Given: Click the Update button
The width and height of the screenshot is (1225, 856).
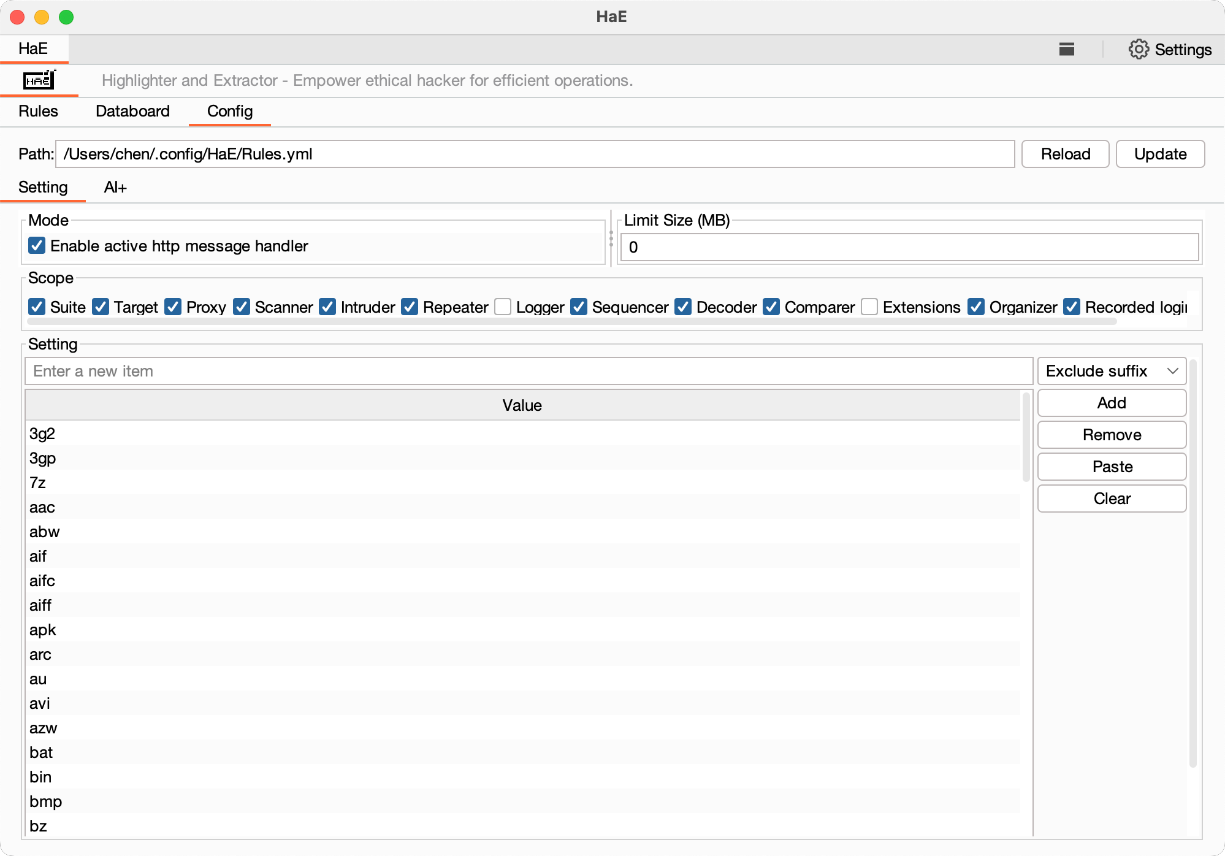Looking at the screenshot, I should pos(1160,154).
